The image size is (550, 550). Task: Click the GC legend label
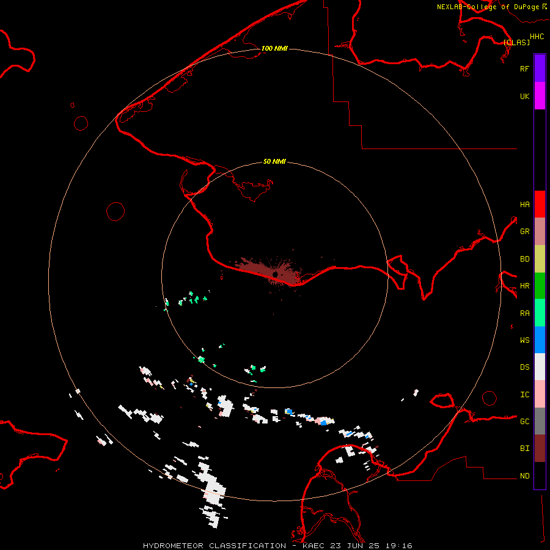(x=524, y=422)
